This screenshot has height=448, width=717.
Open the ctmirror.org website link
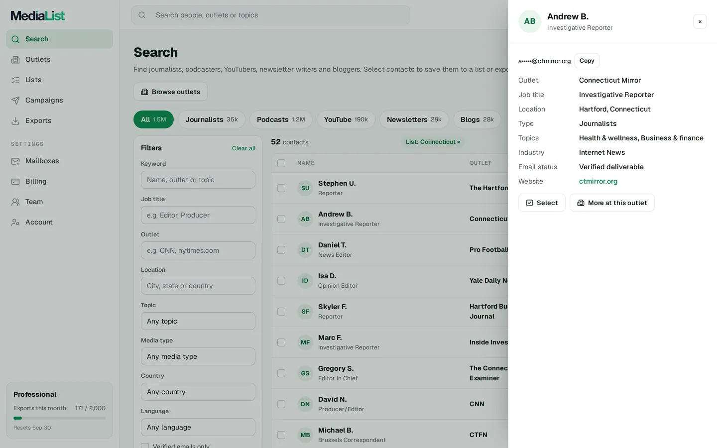598,182
